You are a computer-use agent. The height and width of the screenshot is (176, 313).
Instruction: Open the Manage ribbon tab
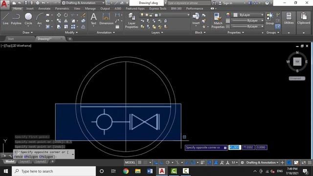90,9
